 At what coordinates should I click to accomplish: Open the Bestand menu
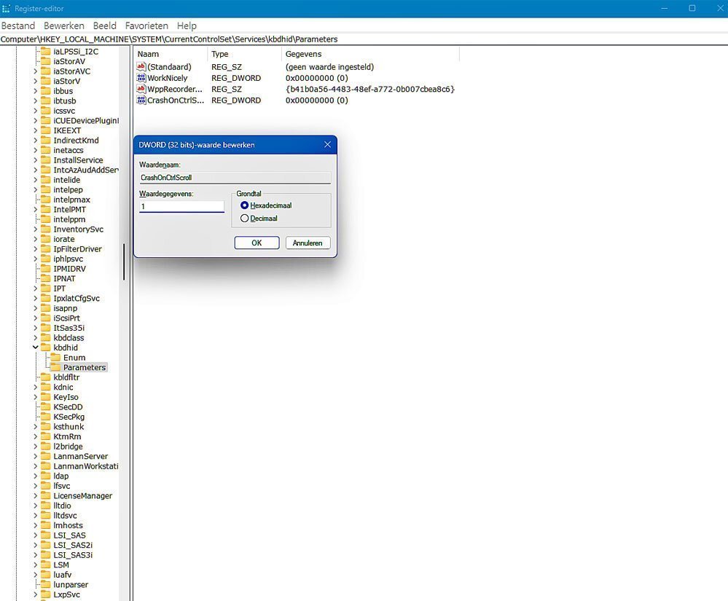(x=18, y=25)
